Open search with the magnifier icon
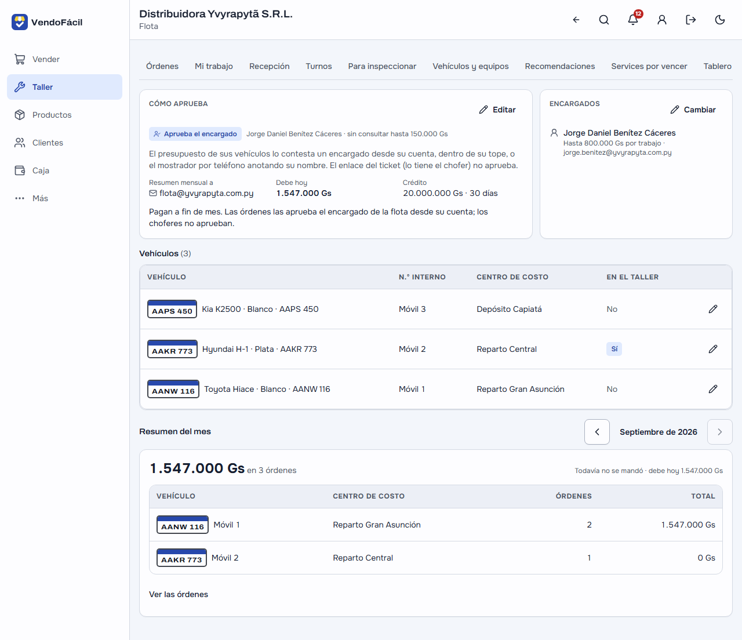 pos(604,20)
